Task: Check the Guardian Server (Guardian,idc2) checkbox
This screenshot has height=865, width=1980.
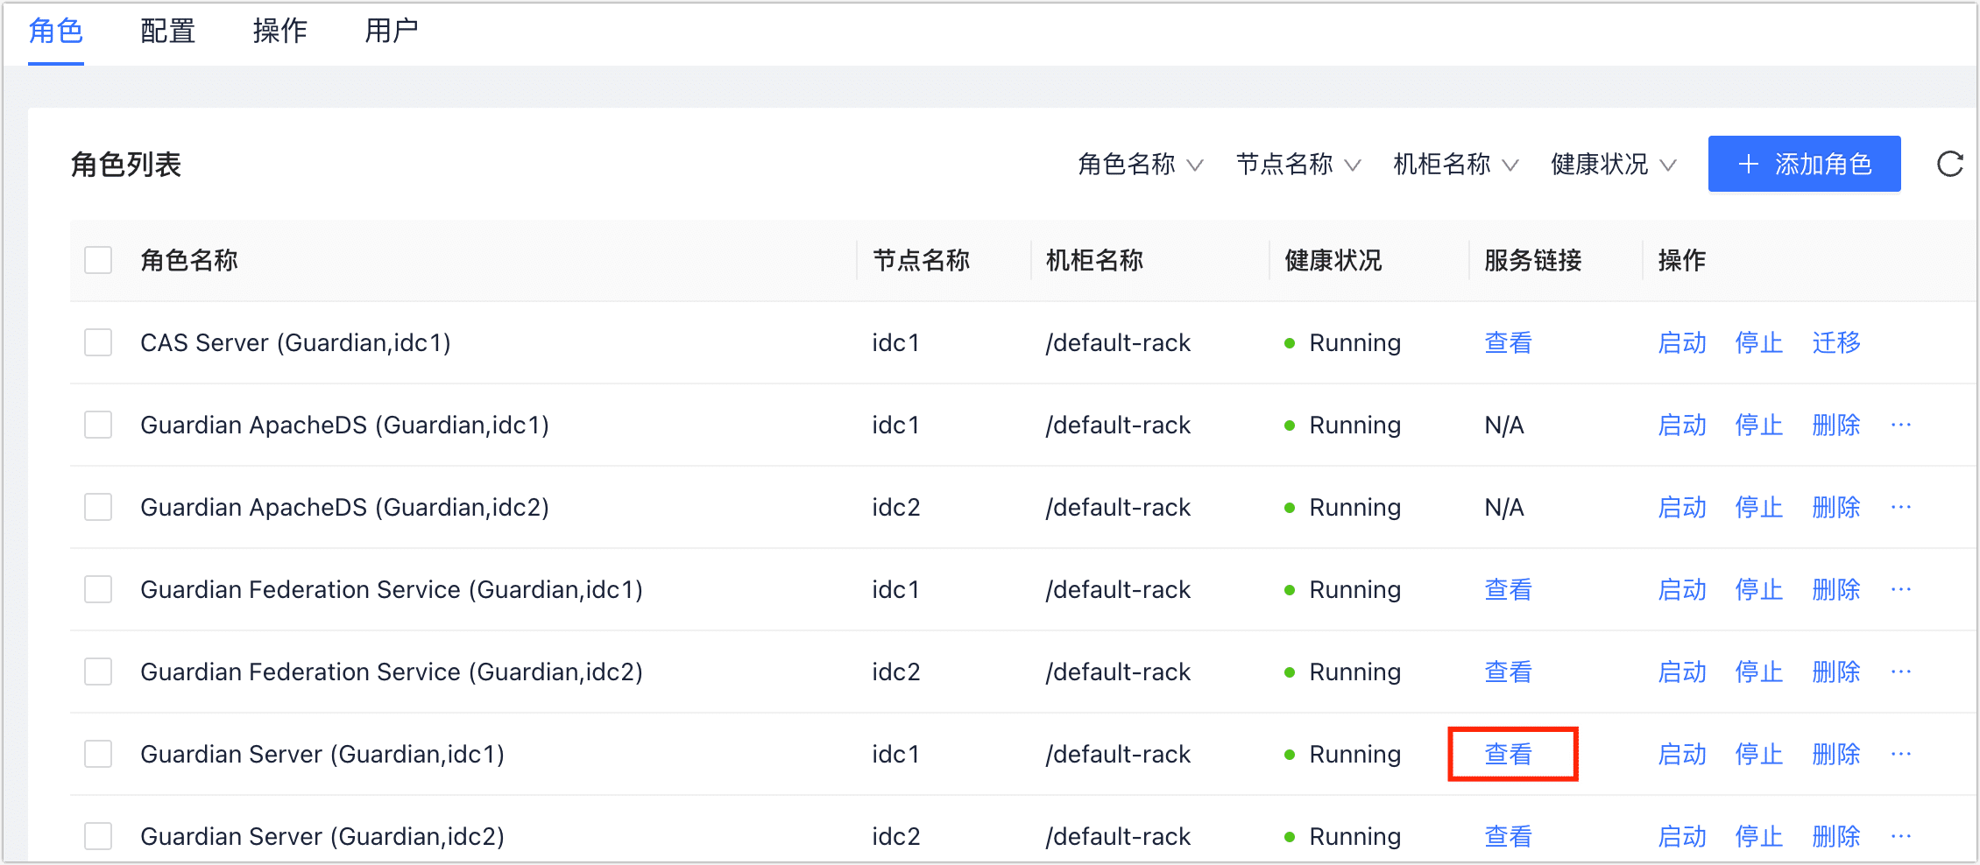Action: point(98,836)
